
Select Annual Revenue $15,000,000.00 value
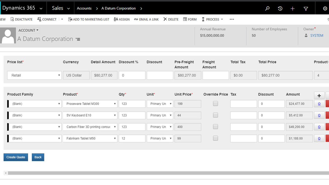(212, 35)
